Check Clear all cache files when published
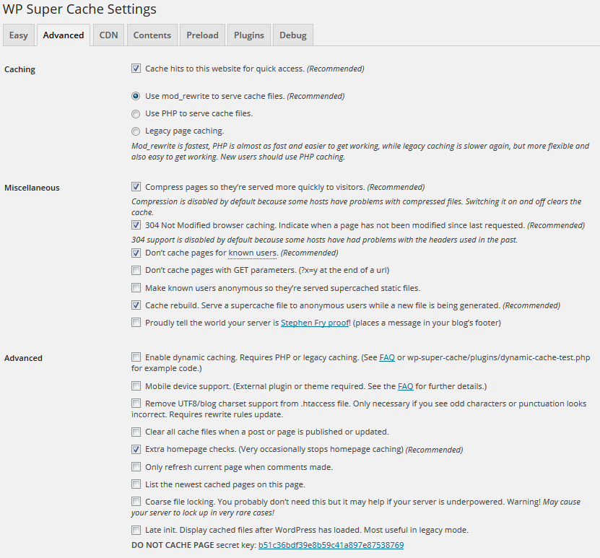This screenshot has width=600, height=558. [x=136, y=432]
